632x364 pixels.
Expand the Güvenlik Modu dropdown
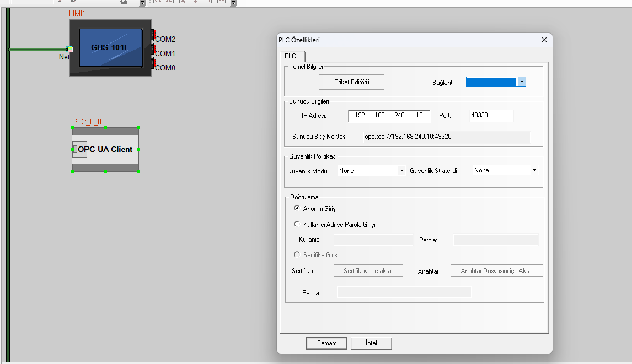401,171
